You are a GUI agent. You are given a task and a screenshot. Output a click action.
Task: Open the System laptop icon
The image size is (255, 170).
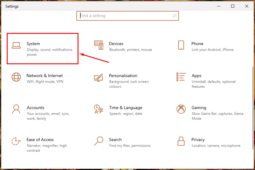pos(16,45)
